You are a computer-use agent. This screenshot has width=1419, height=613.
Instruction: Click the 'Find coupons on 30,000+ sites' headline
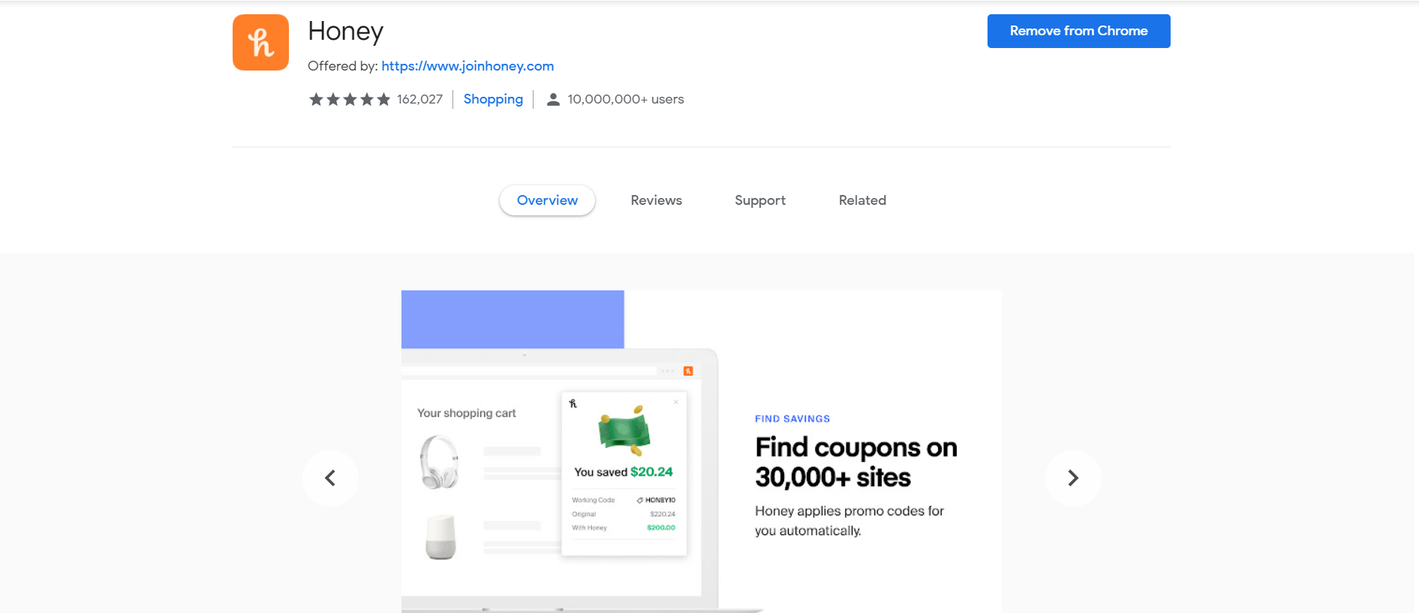coord(856,462)
